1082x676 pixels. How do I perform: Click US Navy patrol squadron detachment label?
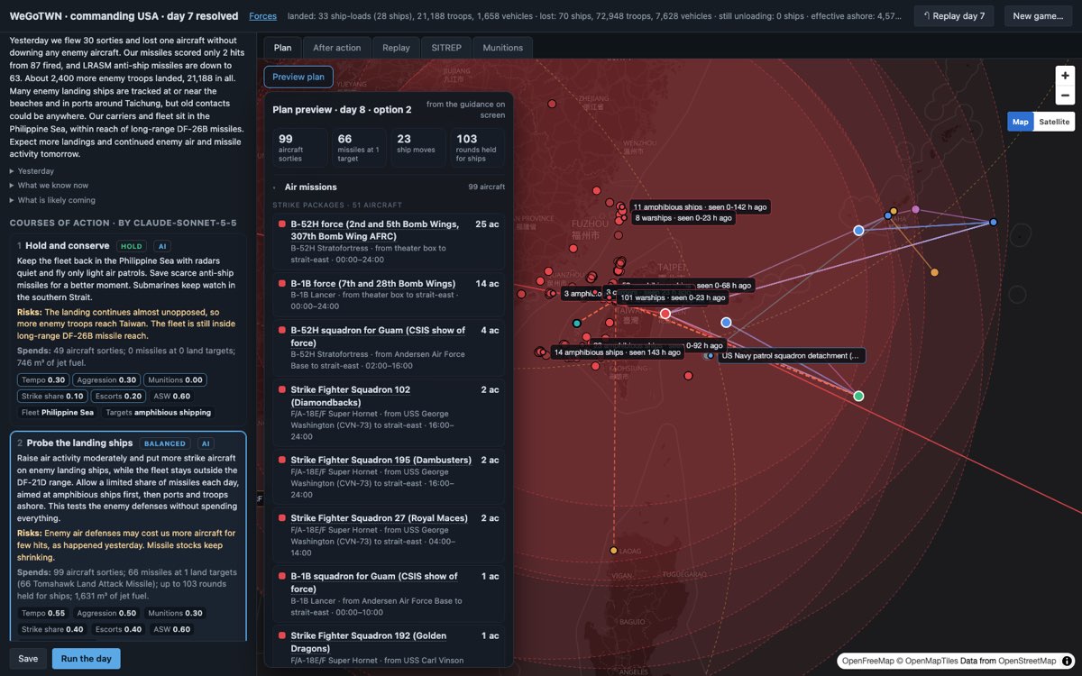[x=791, y=356]
